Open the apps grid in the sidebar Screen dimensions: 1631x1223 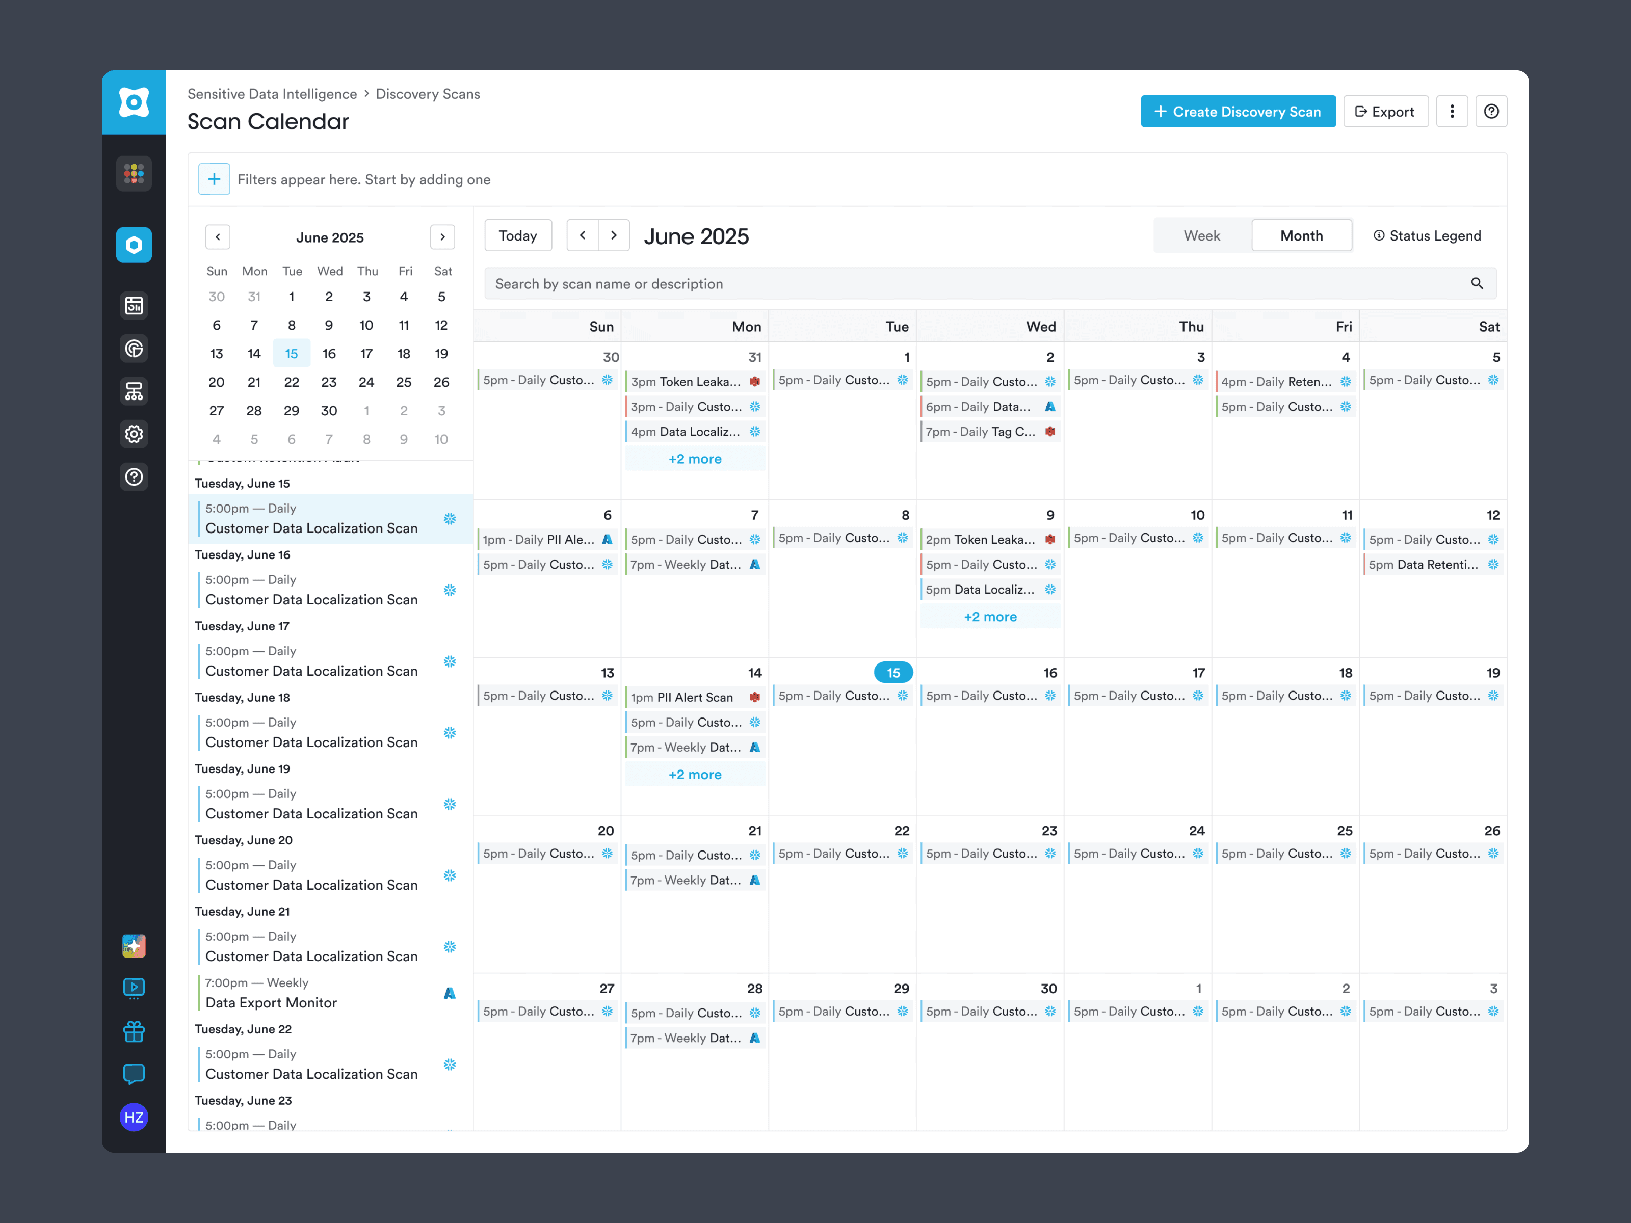(134, 173)
